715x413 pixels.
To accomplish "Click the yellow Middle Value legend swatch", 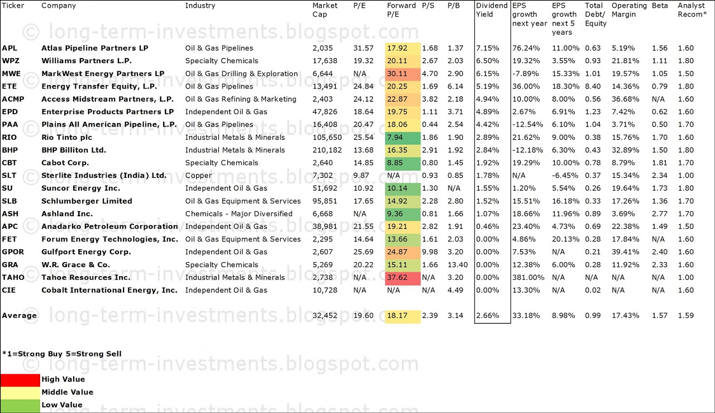I will pos(20,392).
